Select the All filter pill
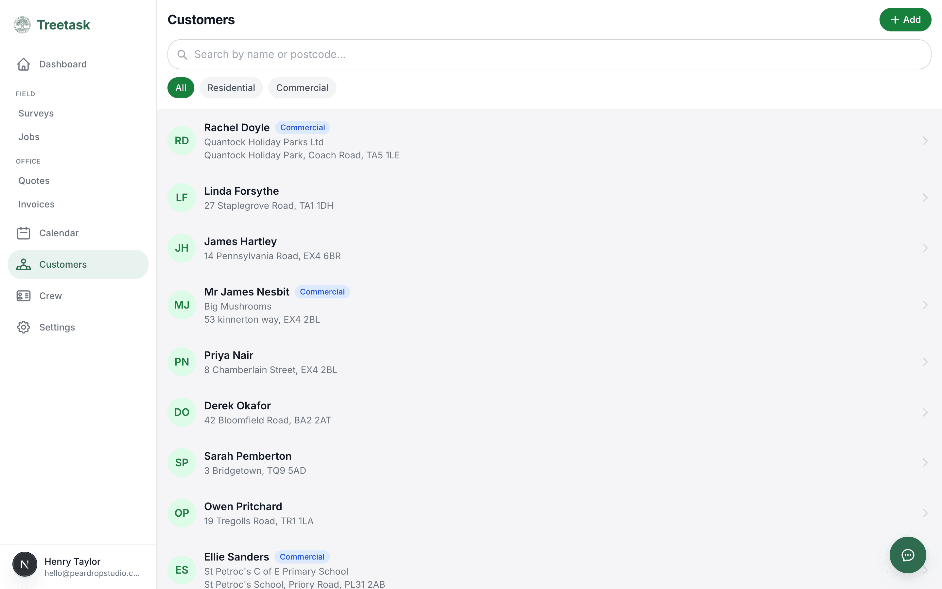 pyautogui.click(x=181, y=88)
